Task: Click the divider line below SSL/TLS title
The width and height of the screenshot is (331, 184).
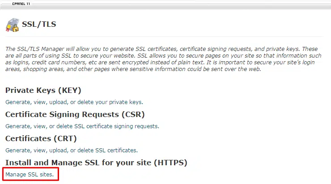Action: pyautogui.click(x=179, y=37)
